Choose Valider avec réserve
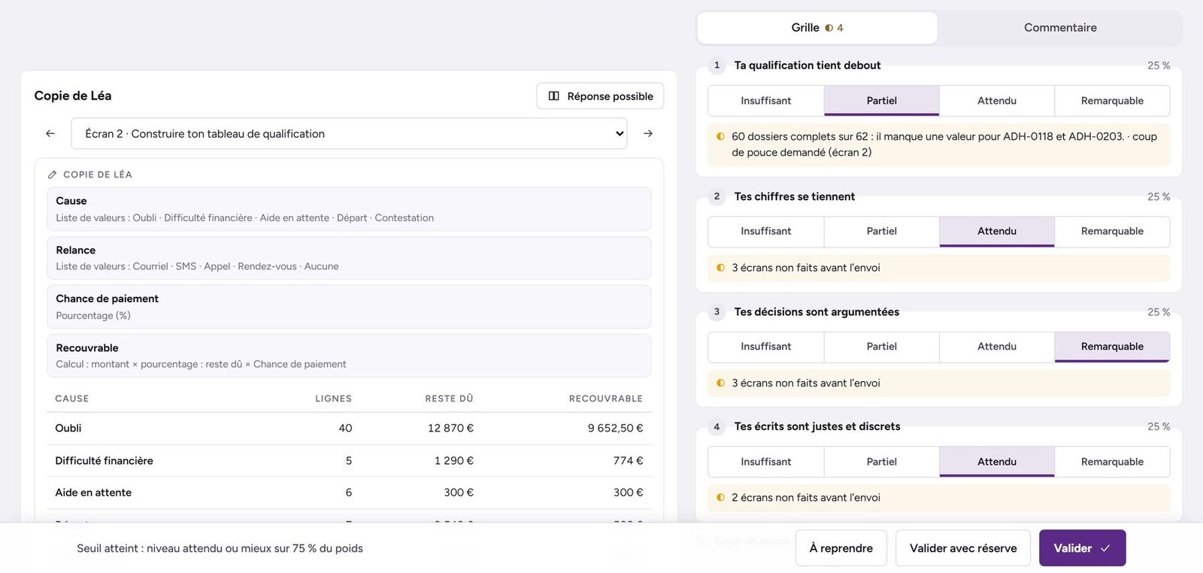1203x573 pixels. (x=963, y=548)
